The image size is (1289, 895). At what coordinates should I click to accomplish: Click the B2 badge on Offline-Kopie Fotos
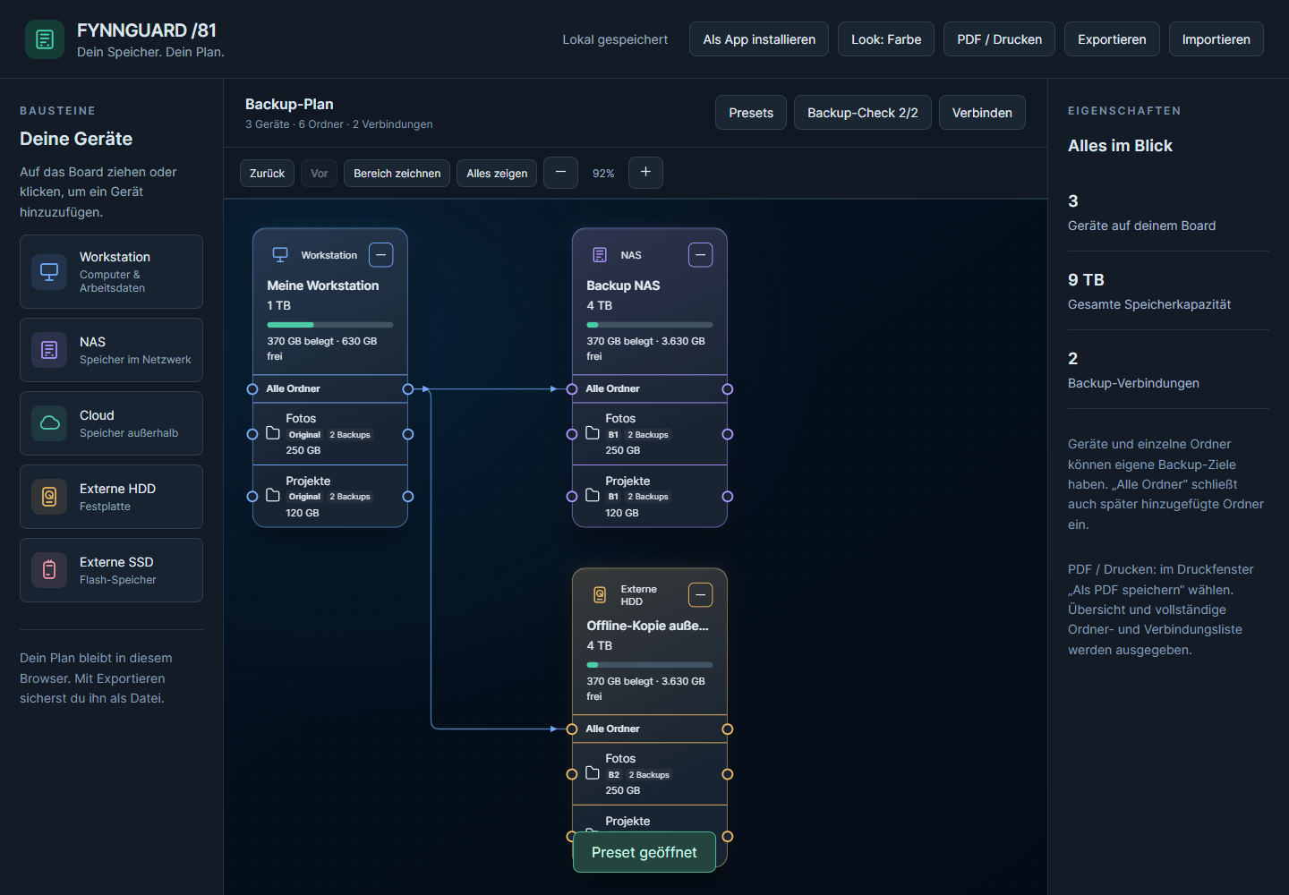pyautogui.click(x=614, y=775)
